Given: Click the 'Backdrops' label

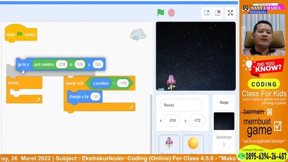Looking at the screenshot, I should [x=224, y=137].
